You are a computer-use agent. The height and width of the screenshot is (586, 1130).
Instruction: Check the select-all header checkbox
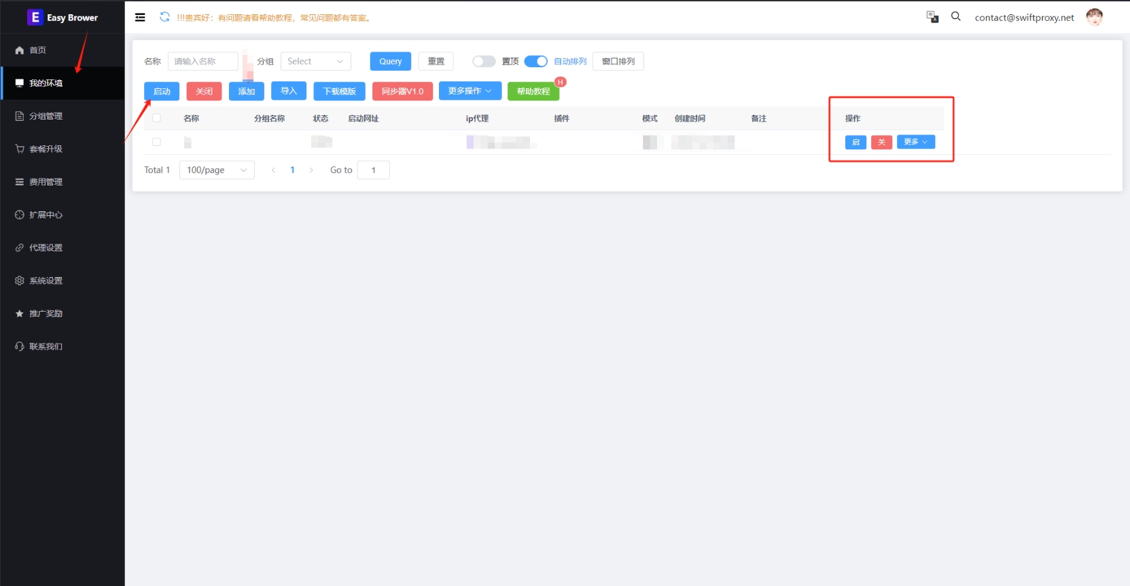click(156, 118)
